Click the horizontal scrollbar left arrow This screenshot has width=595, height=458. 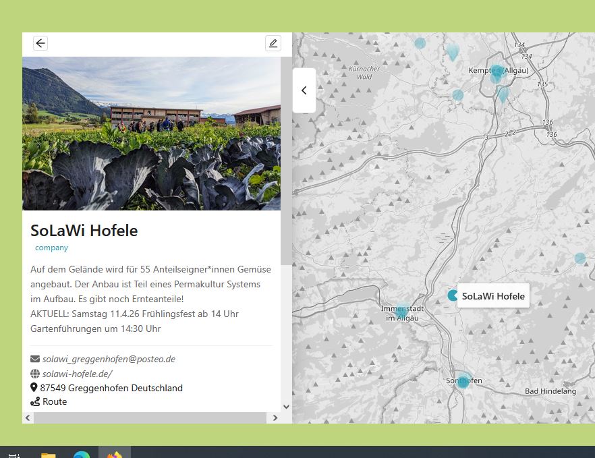click(28, 418)
